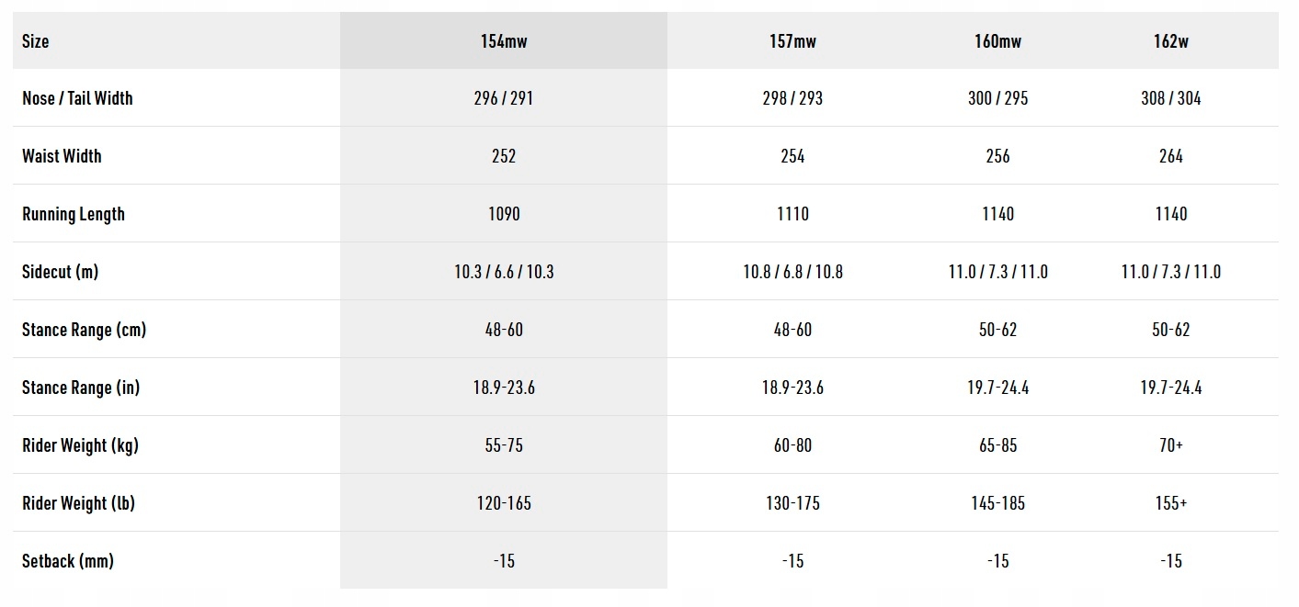Select the 154mw size column header

[x=504, y=41]
